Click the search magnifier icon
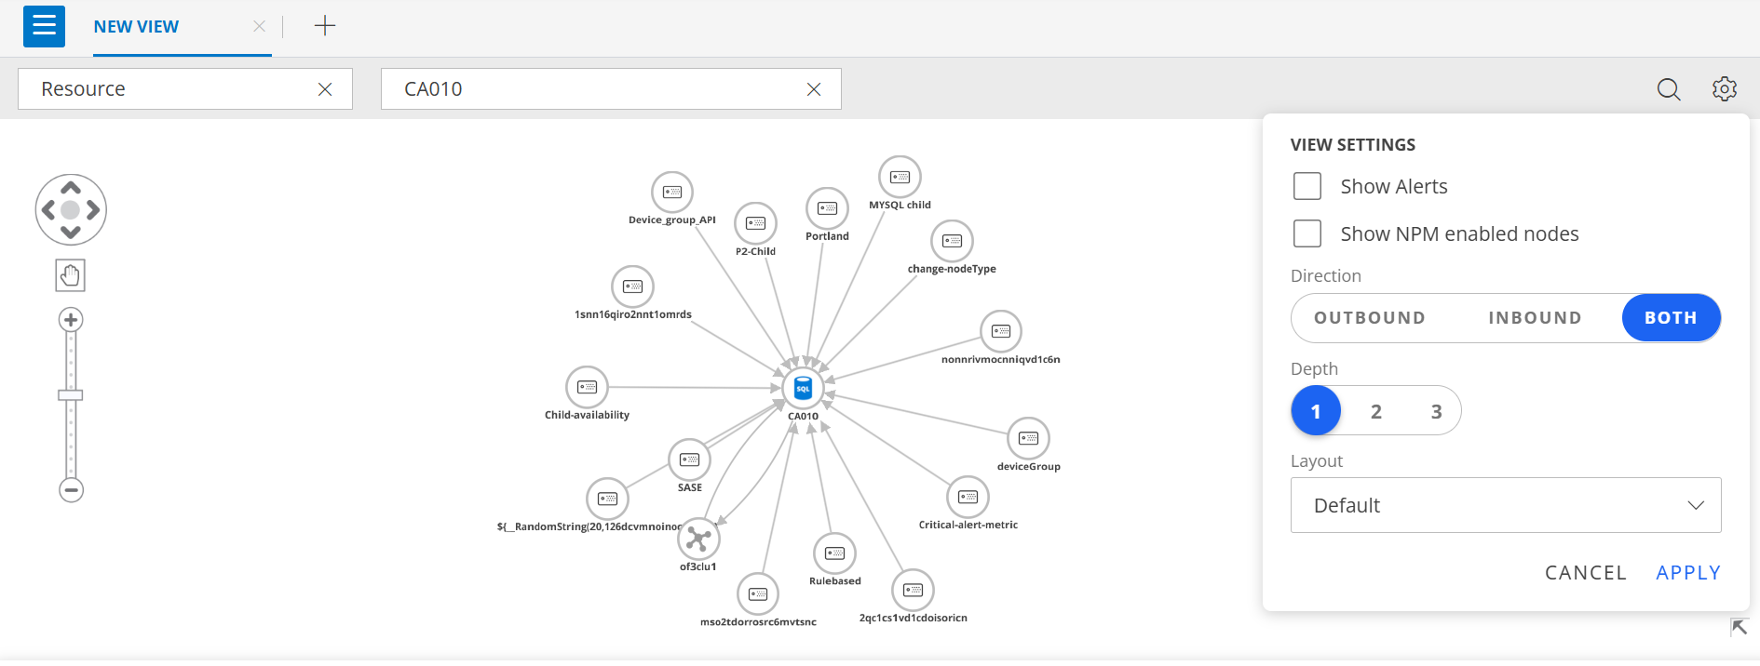The width and height of the screenshot is (1760, 666). 1668,89
